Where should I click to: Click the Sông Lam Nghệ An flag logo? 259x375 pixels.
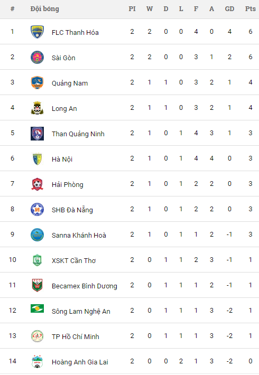click(37, 308)
